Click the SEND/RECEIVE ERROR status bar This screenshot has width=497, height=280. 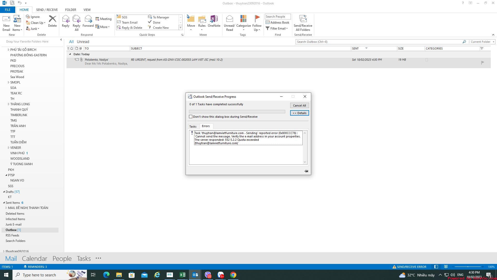click(410, 267)
